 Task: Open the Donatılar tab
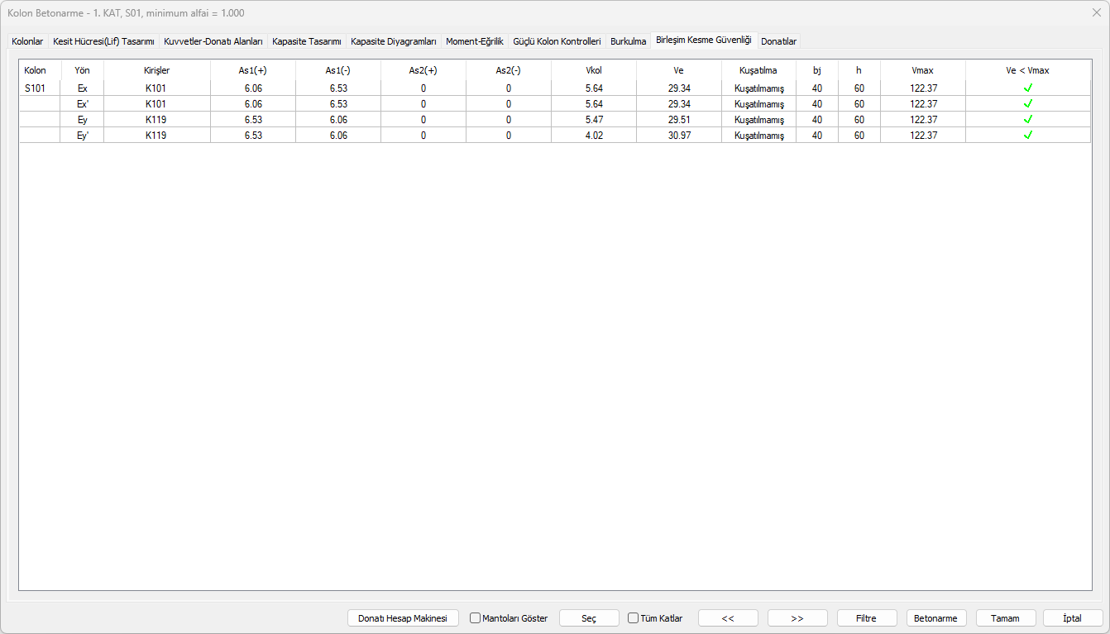pos(778,41)
